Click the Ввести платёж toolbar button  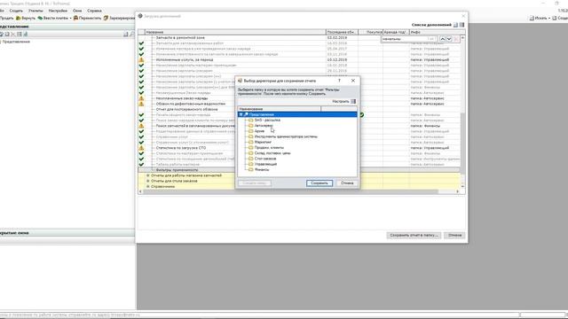pyautogui.click(x=53, y=18)
